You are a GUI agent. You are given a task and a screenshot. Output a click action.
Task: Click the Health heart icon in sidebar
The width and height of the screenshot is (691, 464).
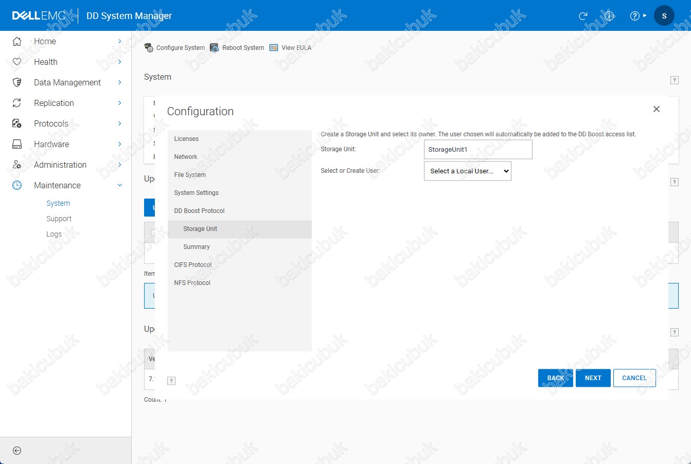[17, 62]
